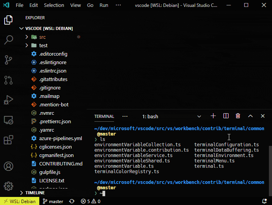Click the WSL: Debian remote indicator
Viewport: 272px width, 205px height.
19,201
